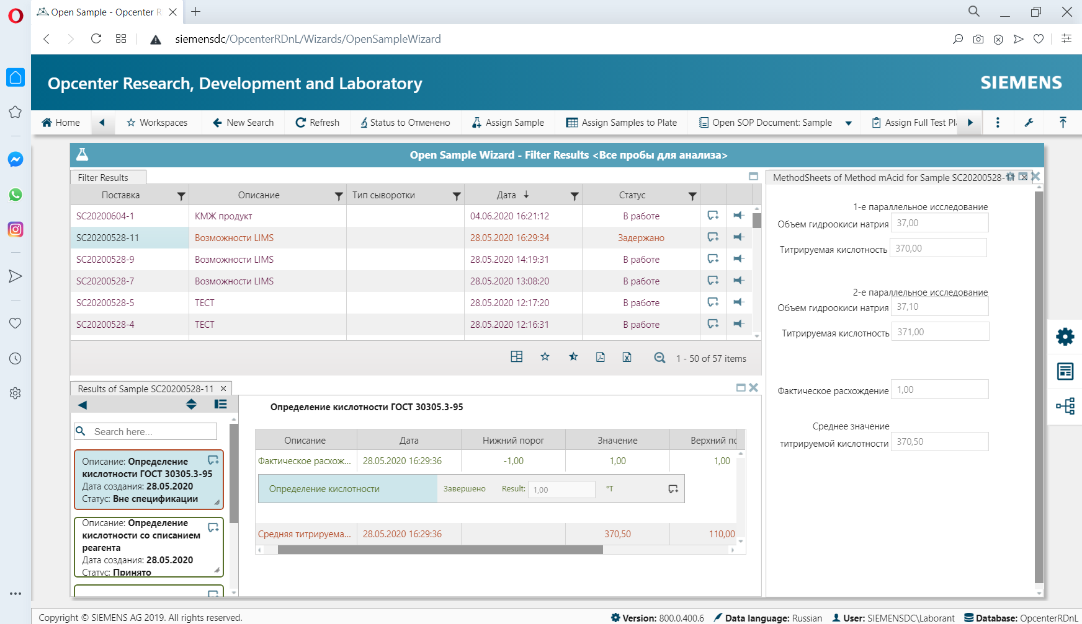Click Status to Отменено
This screenshot has height=624, width=1082.
point(405,123)
